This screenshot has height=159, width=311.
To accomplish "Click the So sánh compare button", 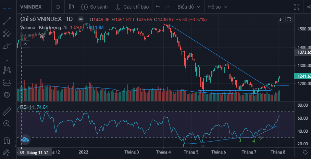I will 94,7.
